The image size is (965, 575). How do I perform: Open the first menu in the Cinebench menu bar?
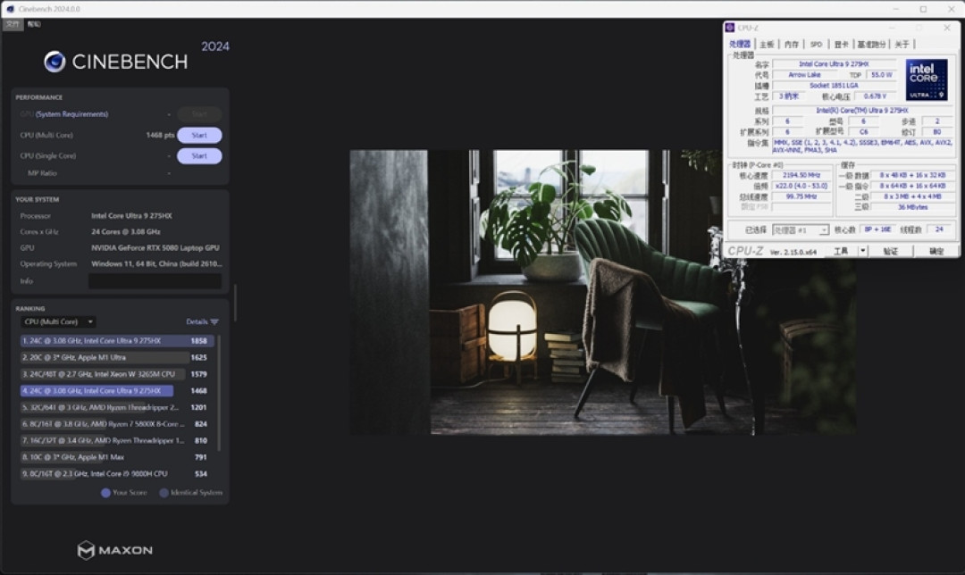click(x=13, y=24)
